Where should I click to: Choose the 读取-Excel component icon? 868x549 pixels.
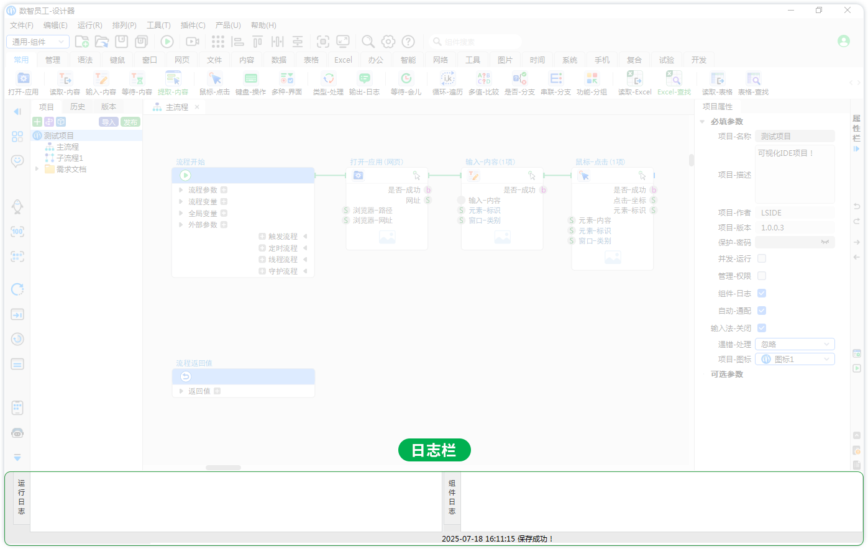click(634, 78)
